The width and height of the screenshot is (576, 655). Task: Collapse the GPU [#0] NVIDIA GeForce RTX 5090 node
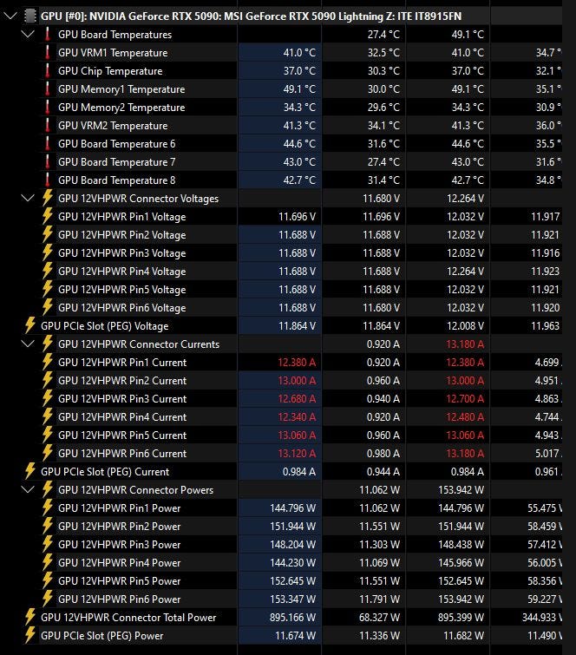pos(10,16)
